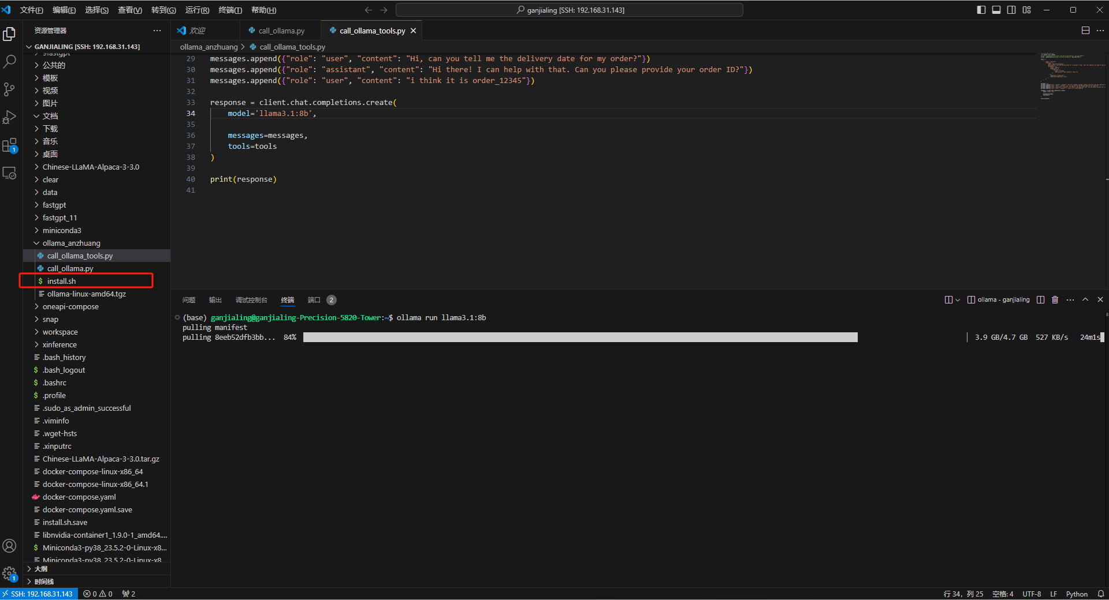
Task: Go back in navigation history
Action: [x=369, y=10]
